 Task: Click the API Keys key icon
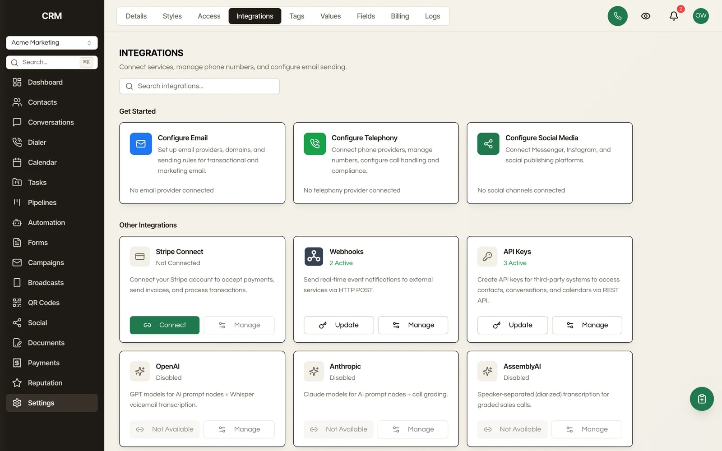(x=487, y=257)
